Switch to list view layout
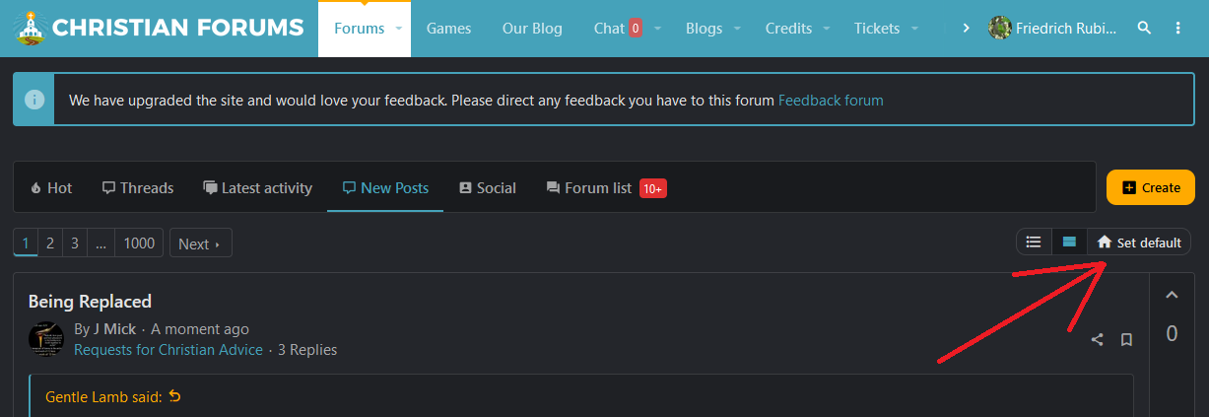 point(1034,242)
